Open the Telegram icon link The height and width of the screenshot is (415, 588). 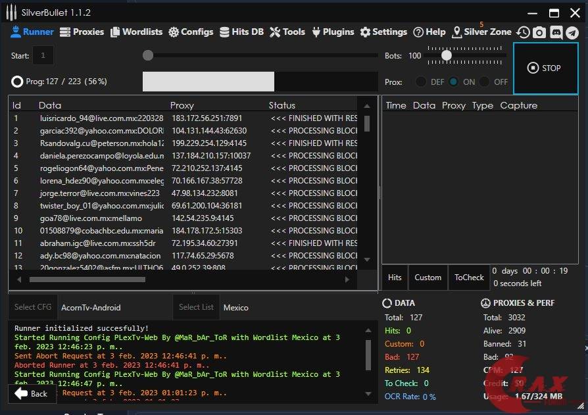pyautogui.click(x=572, y=33)
